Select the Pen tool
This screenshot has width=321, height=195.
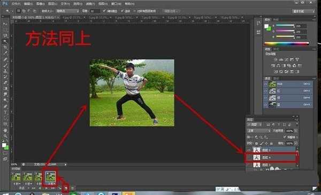(x=5, y=107)
